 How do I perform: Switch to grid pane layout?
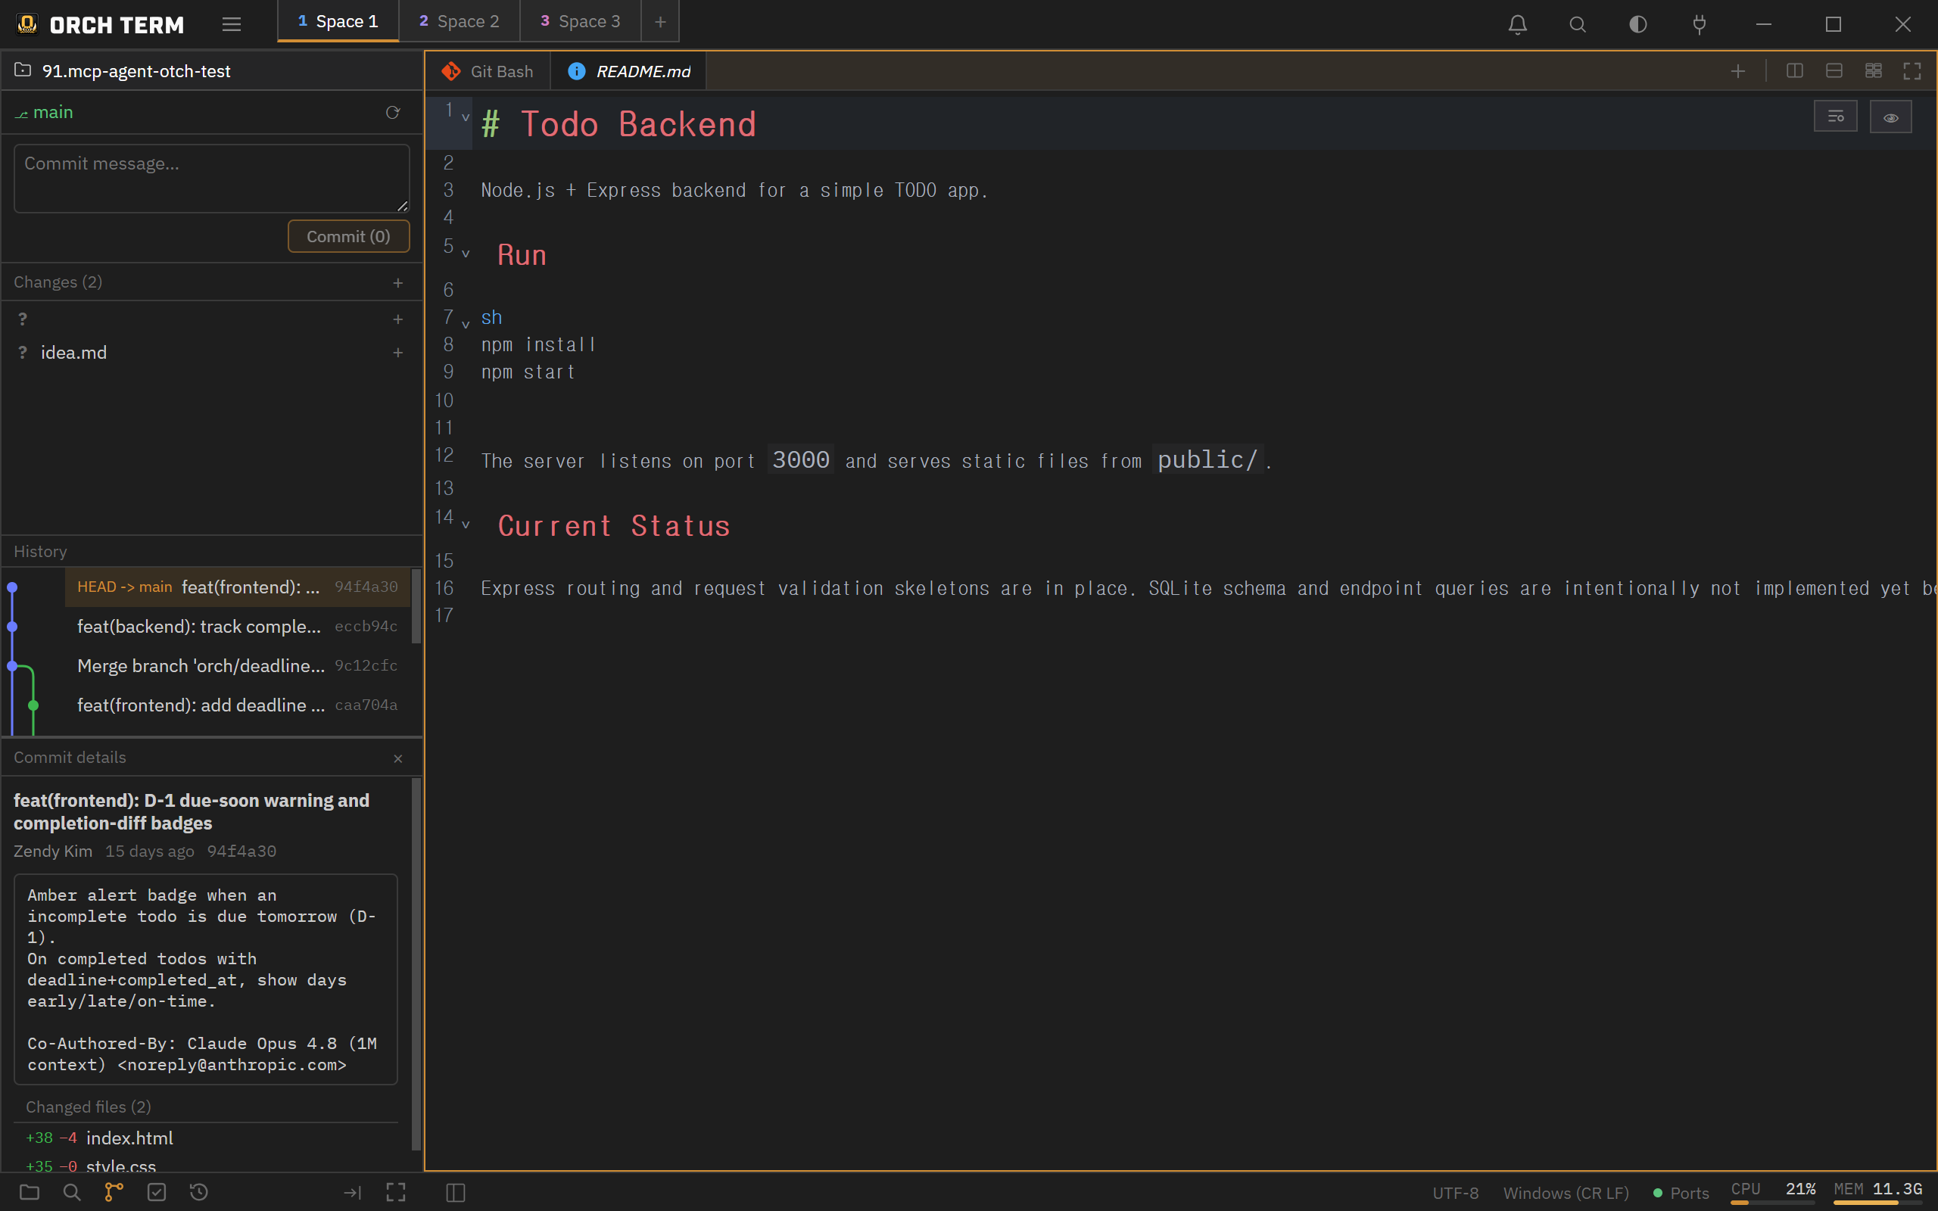pos(1873,70)
